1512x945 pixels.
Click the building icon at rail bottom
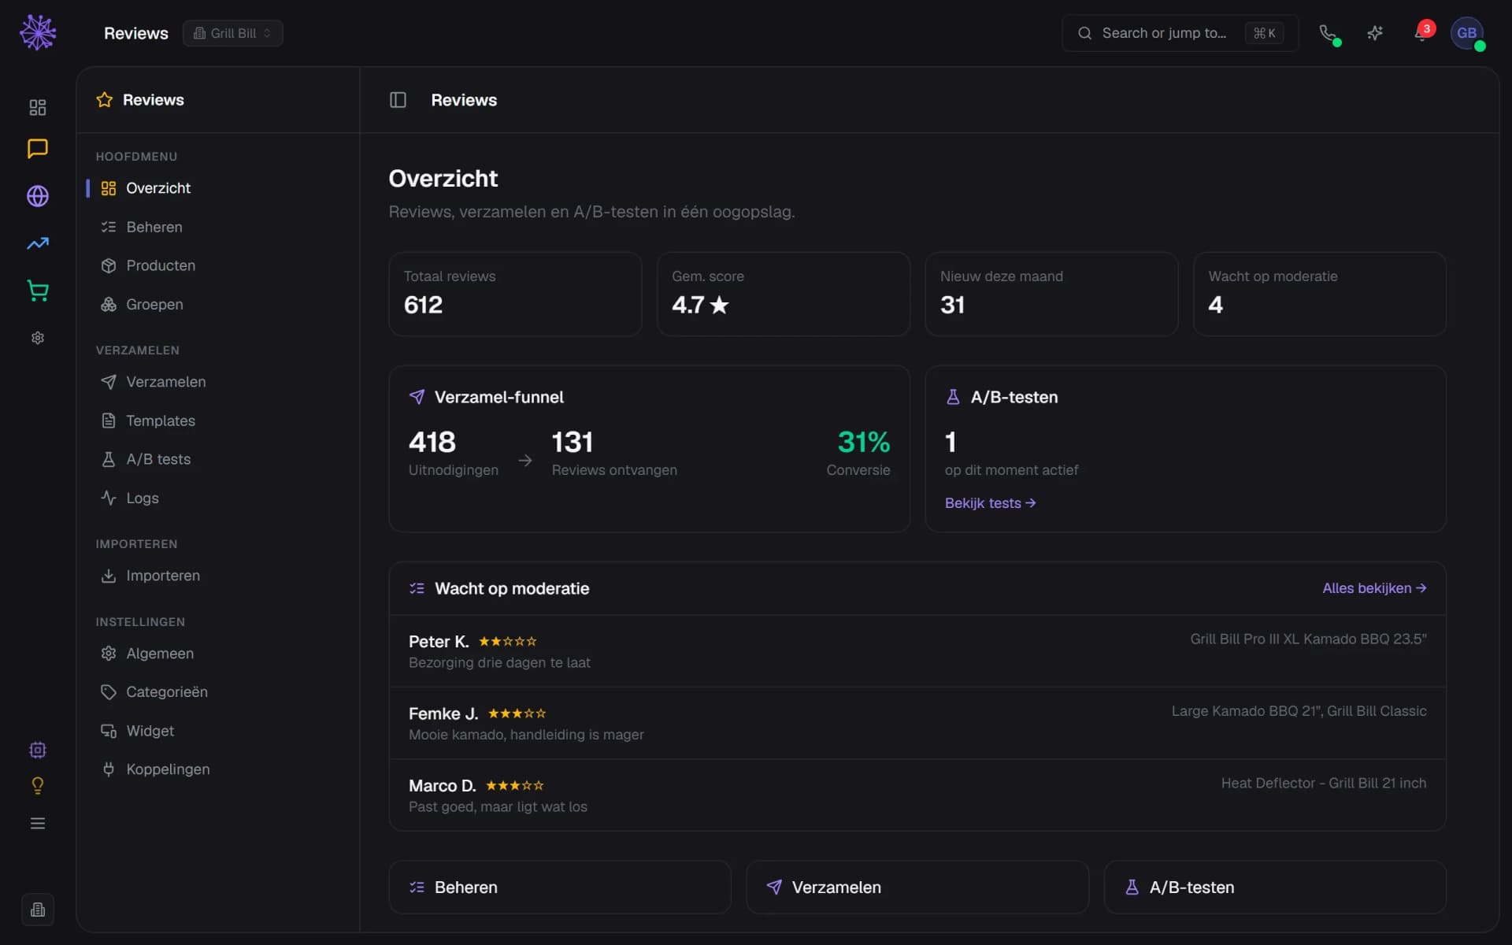tap(38, 910)
